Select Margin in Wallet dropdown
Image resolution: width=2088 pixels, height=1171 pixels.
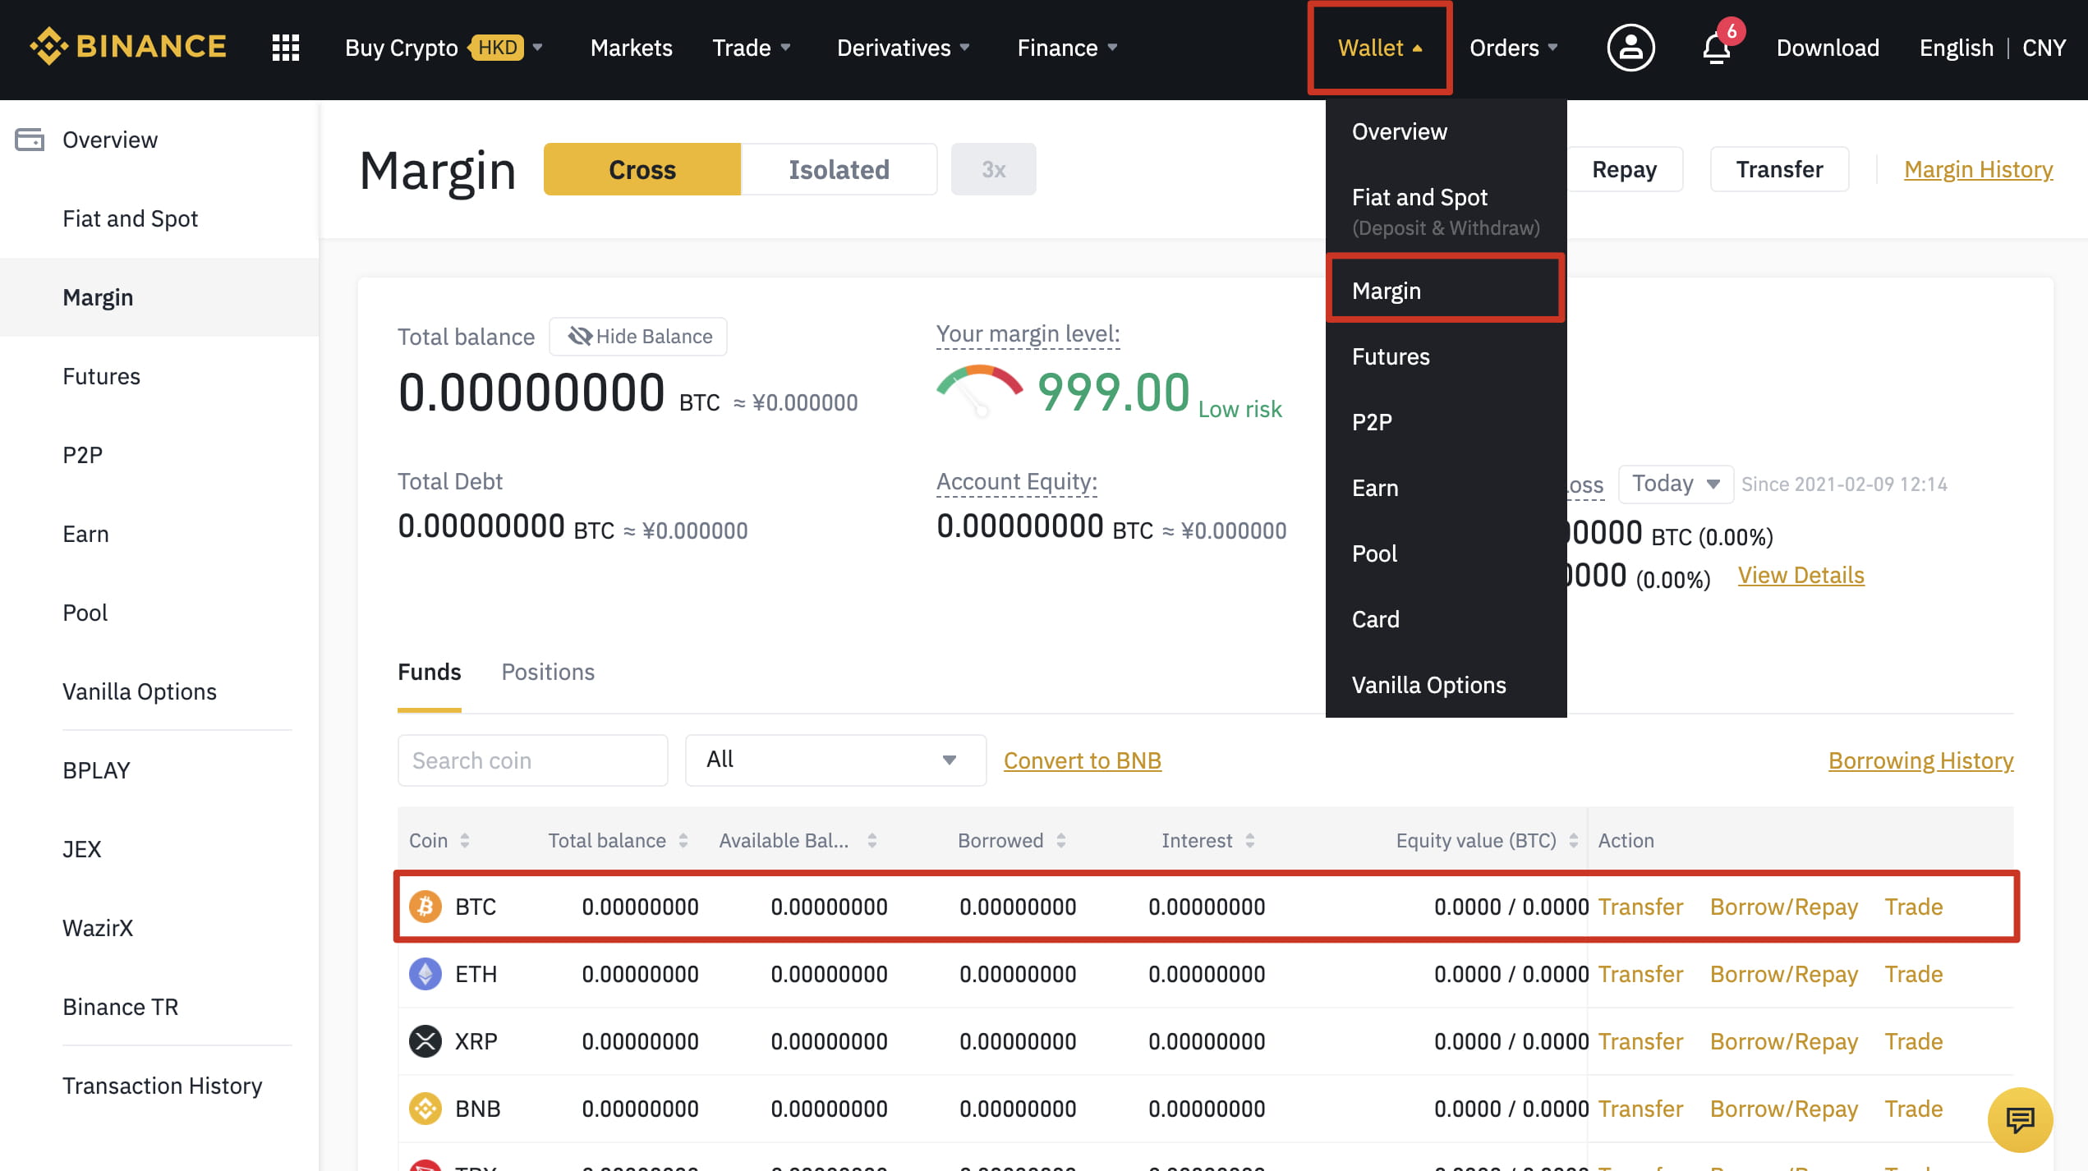[x=1446, y=290]
